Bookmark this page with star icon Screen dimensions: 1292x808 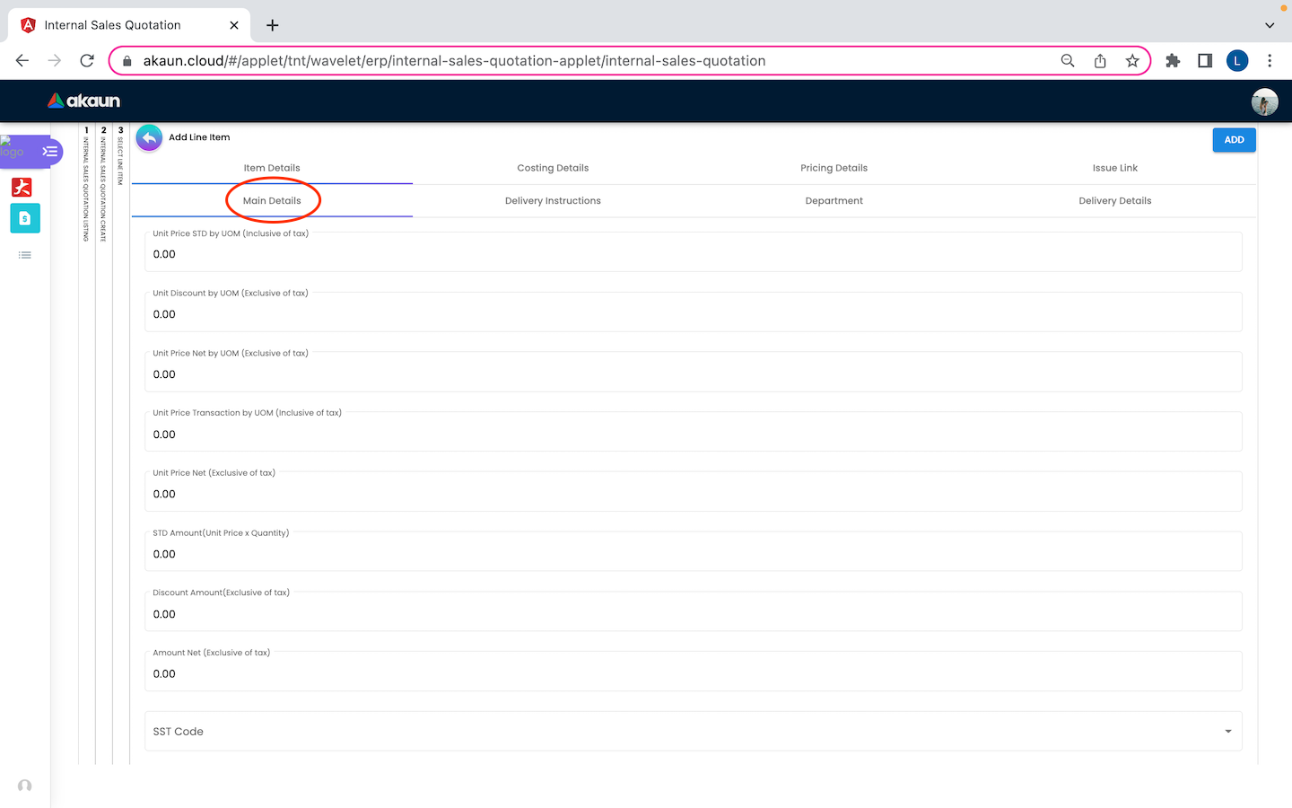pyautogui.click(x=1132, y=61)
